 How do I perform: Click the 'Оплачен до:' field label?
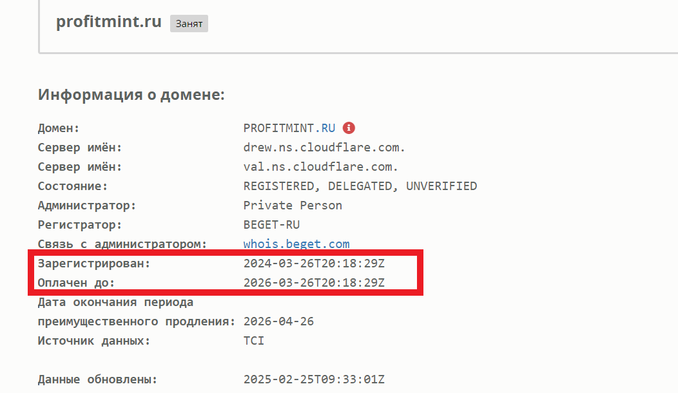(76, 283)
